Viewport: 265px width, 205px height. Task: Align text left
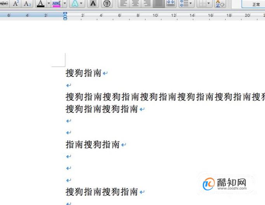[124, 3]
